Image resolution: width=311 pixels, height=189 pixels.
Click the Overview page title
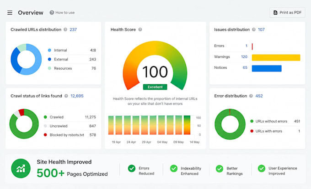(x=31, y=13)
